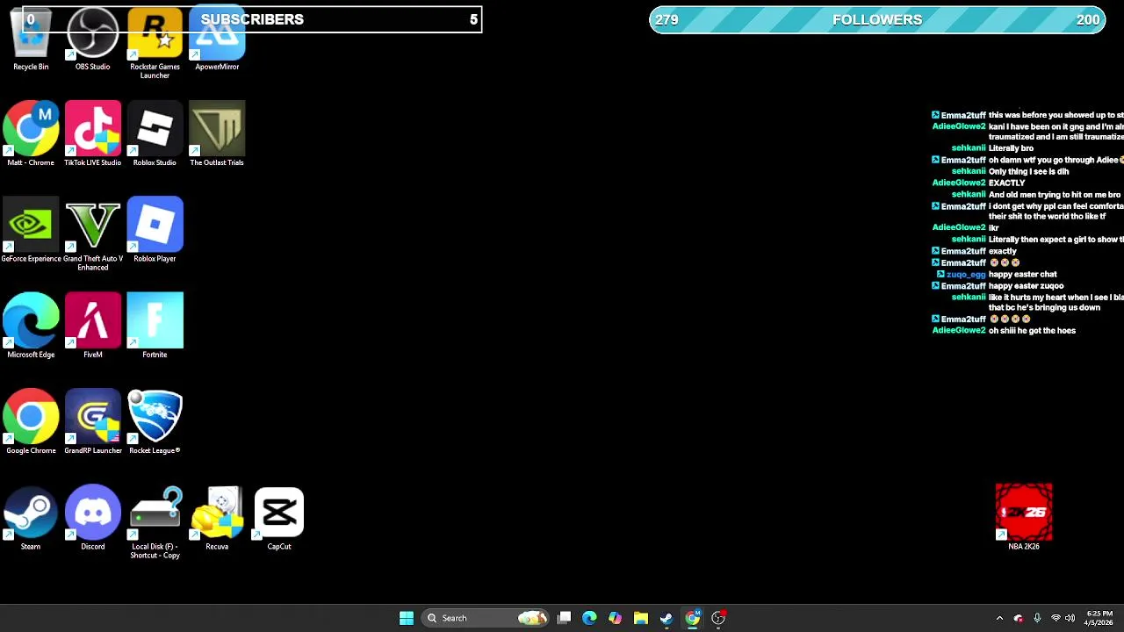Screen dimensions: 1124x632
Task: Open the GeForce Experience desktop icon
Action: 31,230
